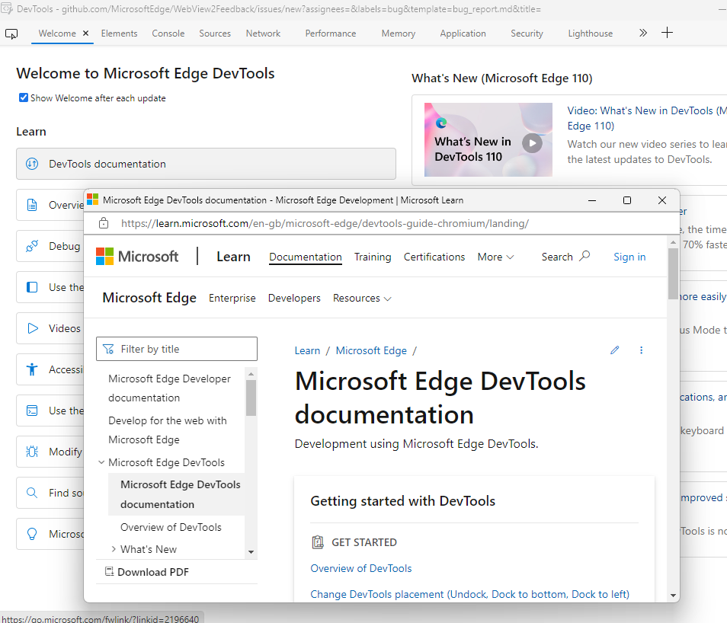The height and width of the screenshot is (623, 727).
Task: Click the Filter by title input
Action: point(177,349)
